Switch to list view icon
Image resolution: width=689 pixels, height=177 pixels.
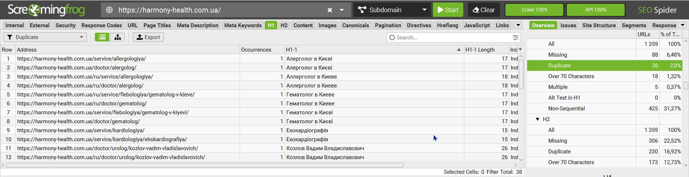(x=102, y=37)
